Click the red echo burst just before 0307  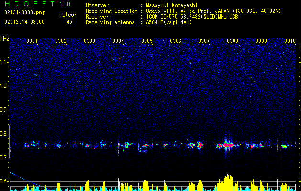point(200,145)
